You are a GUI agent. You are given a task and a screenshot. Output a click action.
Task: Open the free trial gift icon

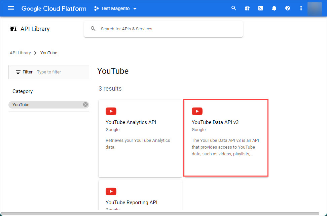[247, 8]
